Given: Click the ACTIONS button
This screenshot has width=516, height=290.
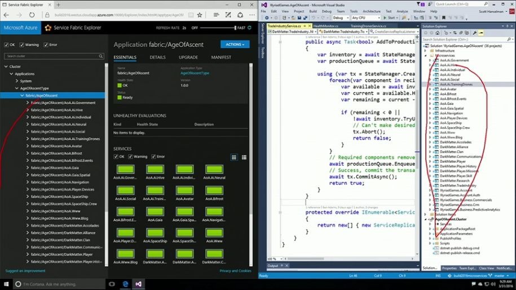Looking at the screenshot, I should (235, 44).
